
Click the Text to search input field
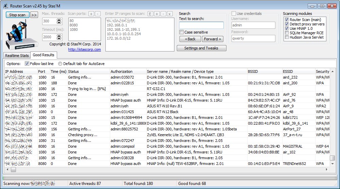pos(201,25)
